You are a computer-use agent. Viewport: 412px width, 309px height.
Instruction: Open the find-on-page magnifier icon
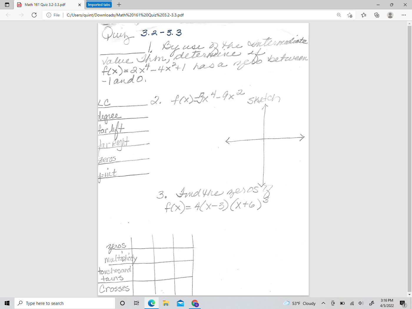point(339,15)
